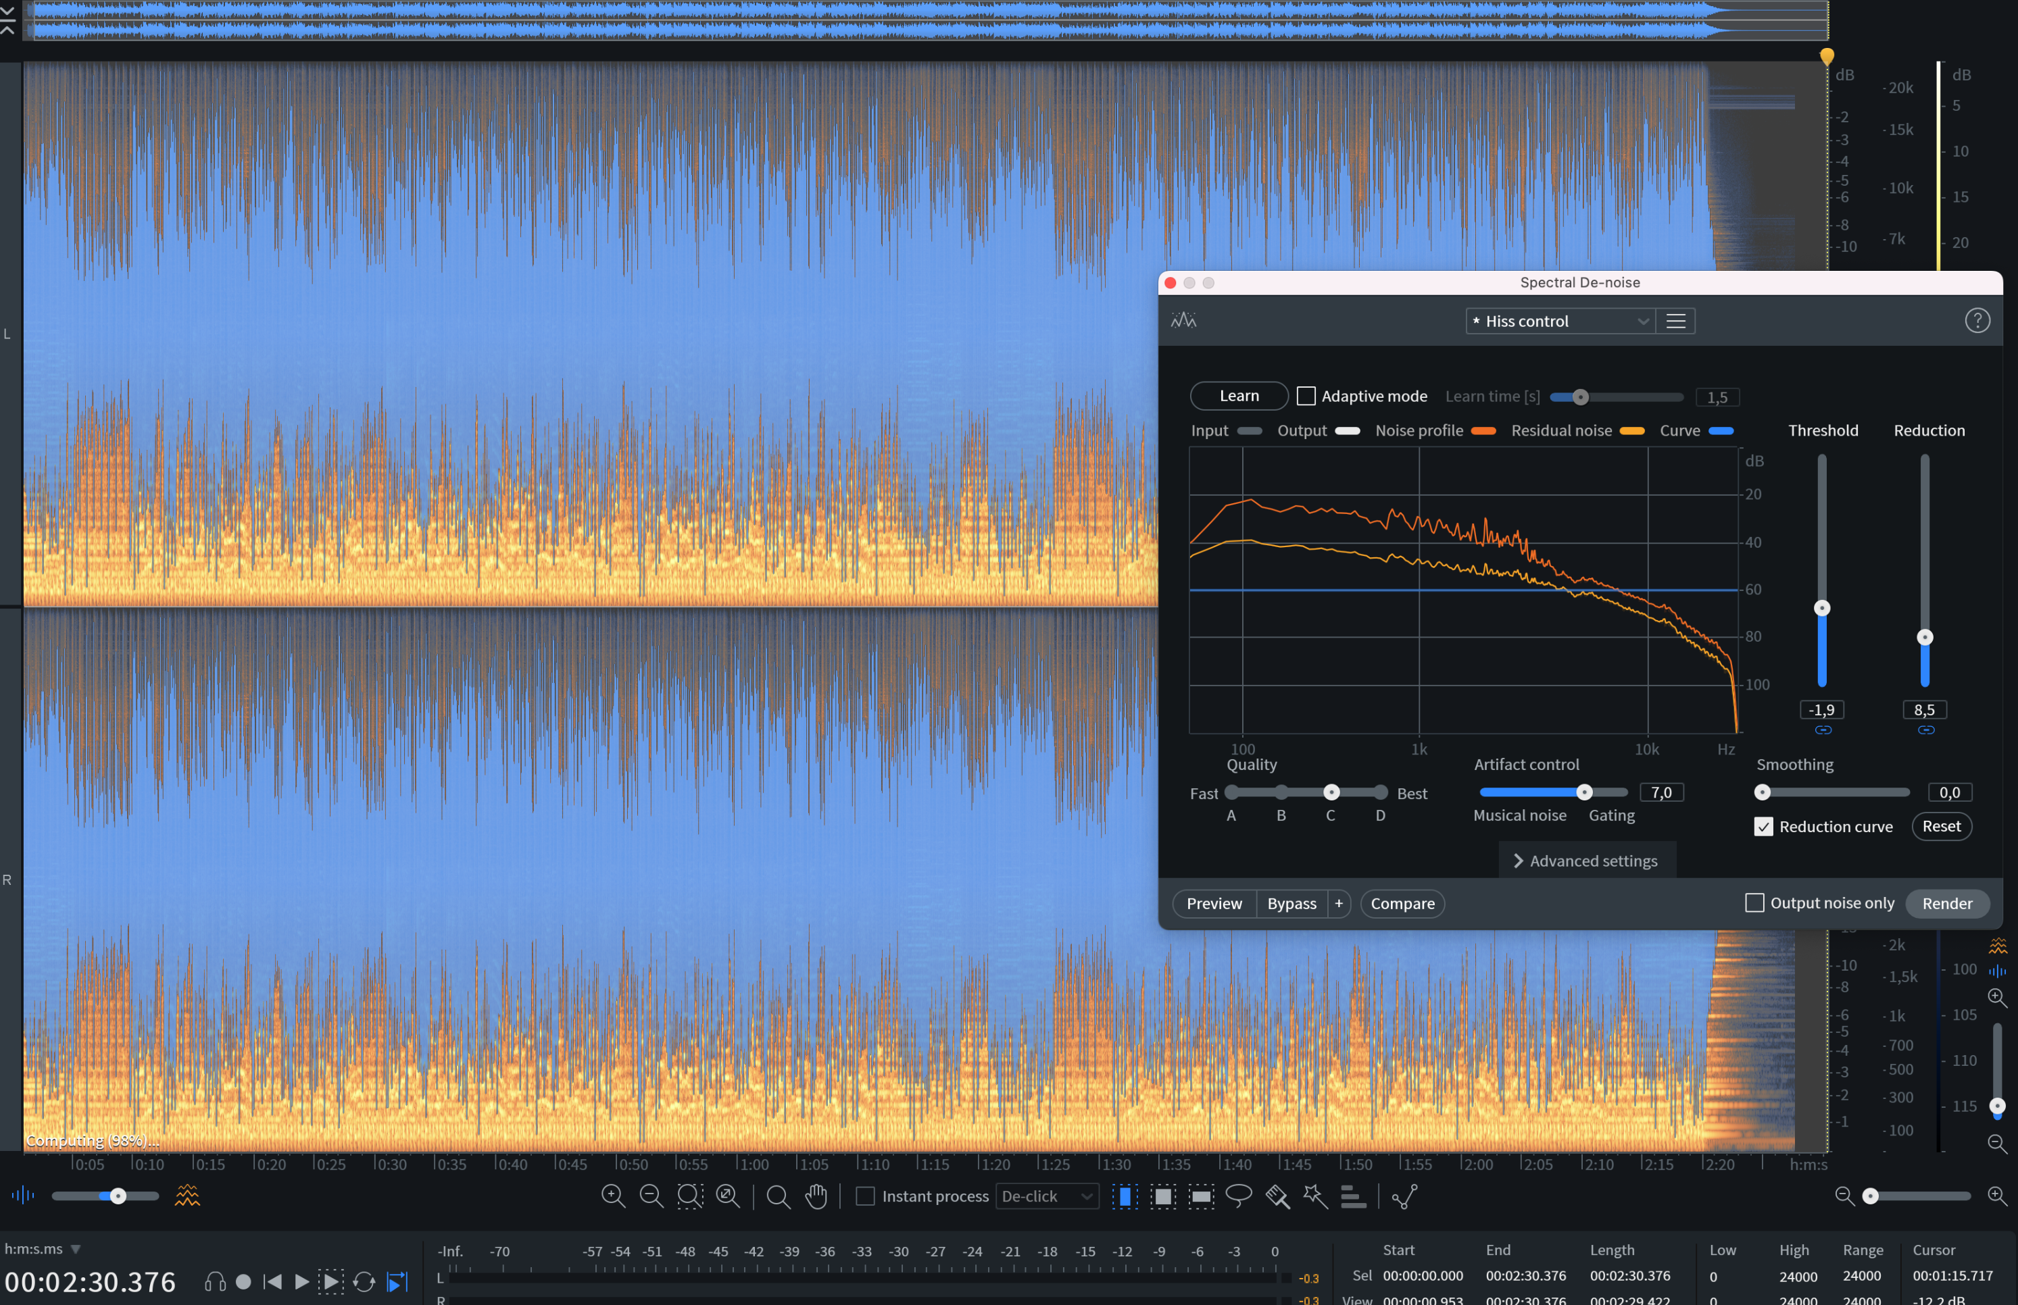Open the Hiss control preset dropdown
The width and height of the screenshot is (2018, 1305).
(x=1560, y=321)
